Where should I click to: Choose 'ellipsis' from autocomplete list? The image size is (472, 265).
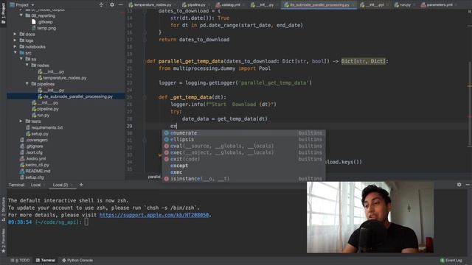click(x=243, y=139)
